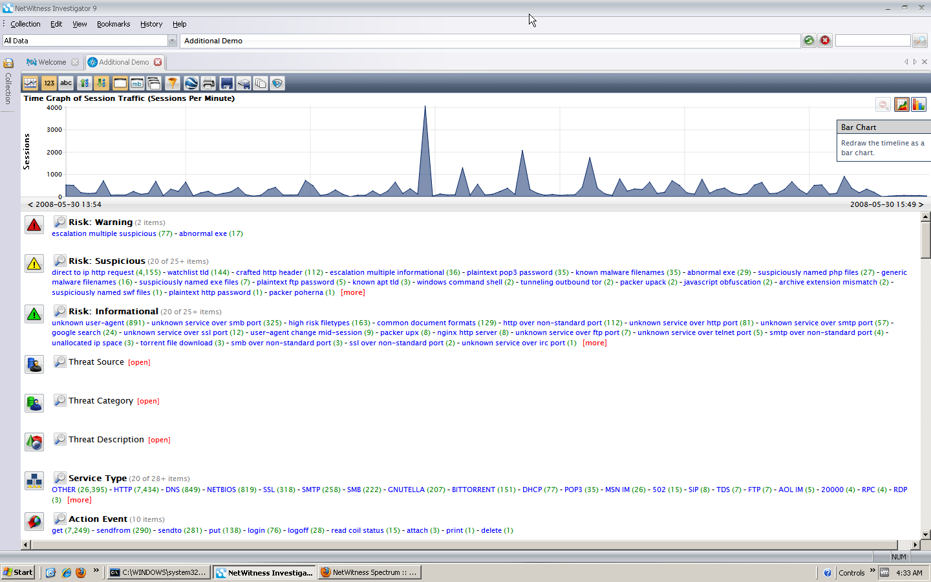Expand Service Type with [more] link
This screenshot has height=582, width=931.
[80, 500]
